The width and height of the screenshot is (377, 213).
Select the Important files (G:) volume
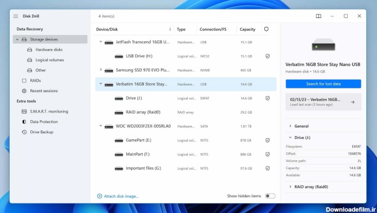[x=186, y=169]
